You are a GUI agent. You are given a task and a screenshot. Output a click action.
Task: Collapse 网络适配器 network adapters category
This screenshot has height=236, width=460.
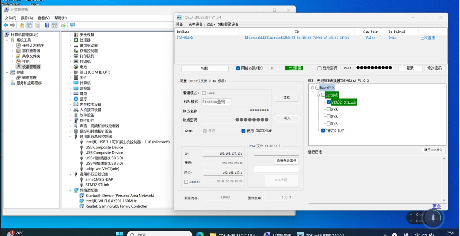(71, 190)
